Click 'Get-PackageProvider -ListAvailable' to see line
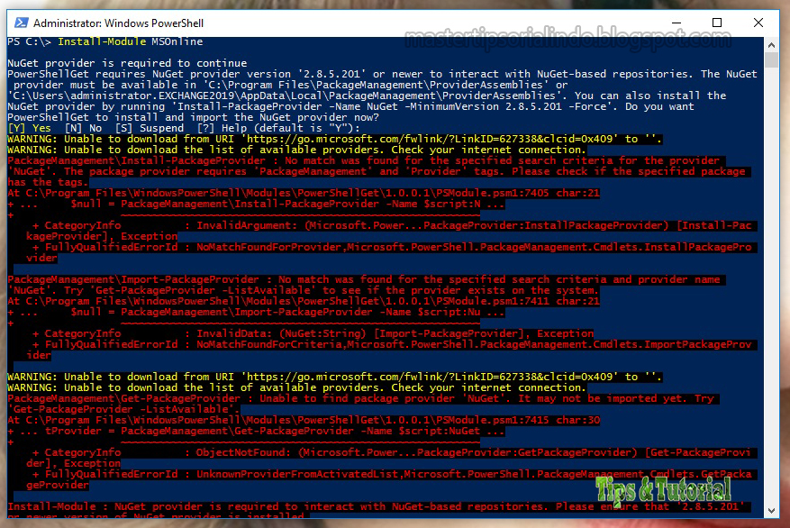The image size is (790, 528). 303,290
